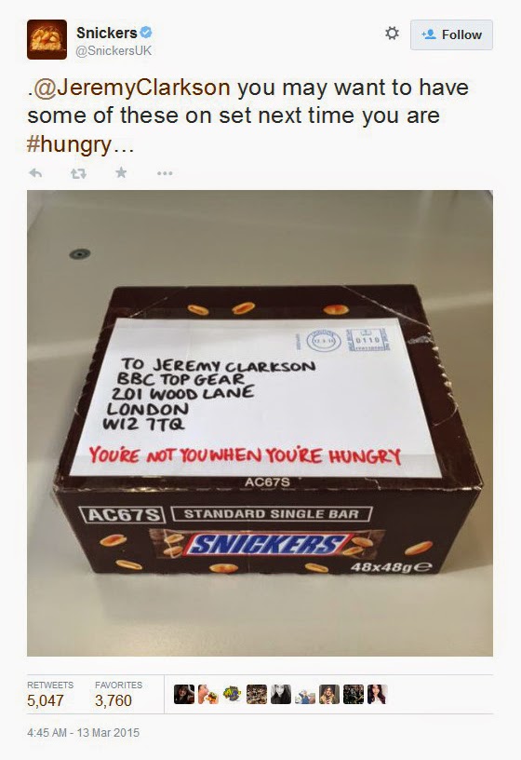Open the verified badge beside Snickers
This screenshot has height=760, width=521.
pyautogui.click(x=146, y=33)
